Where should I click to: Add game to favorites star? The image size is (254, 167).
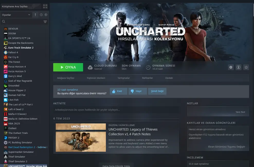click(246, 67)
